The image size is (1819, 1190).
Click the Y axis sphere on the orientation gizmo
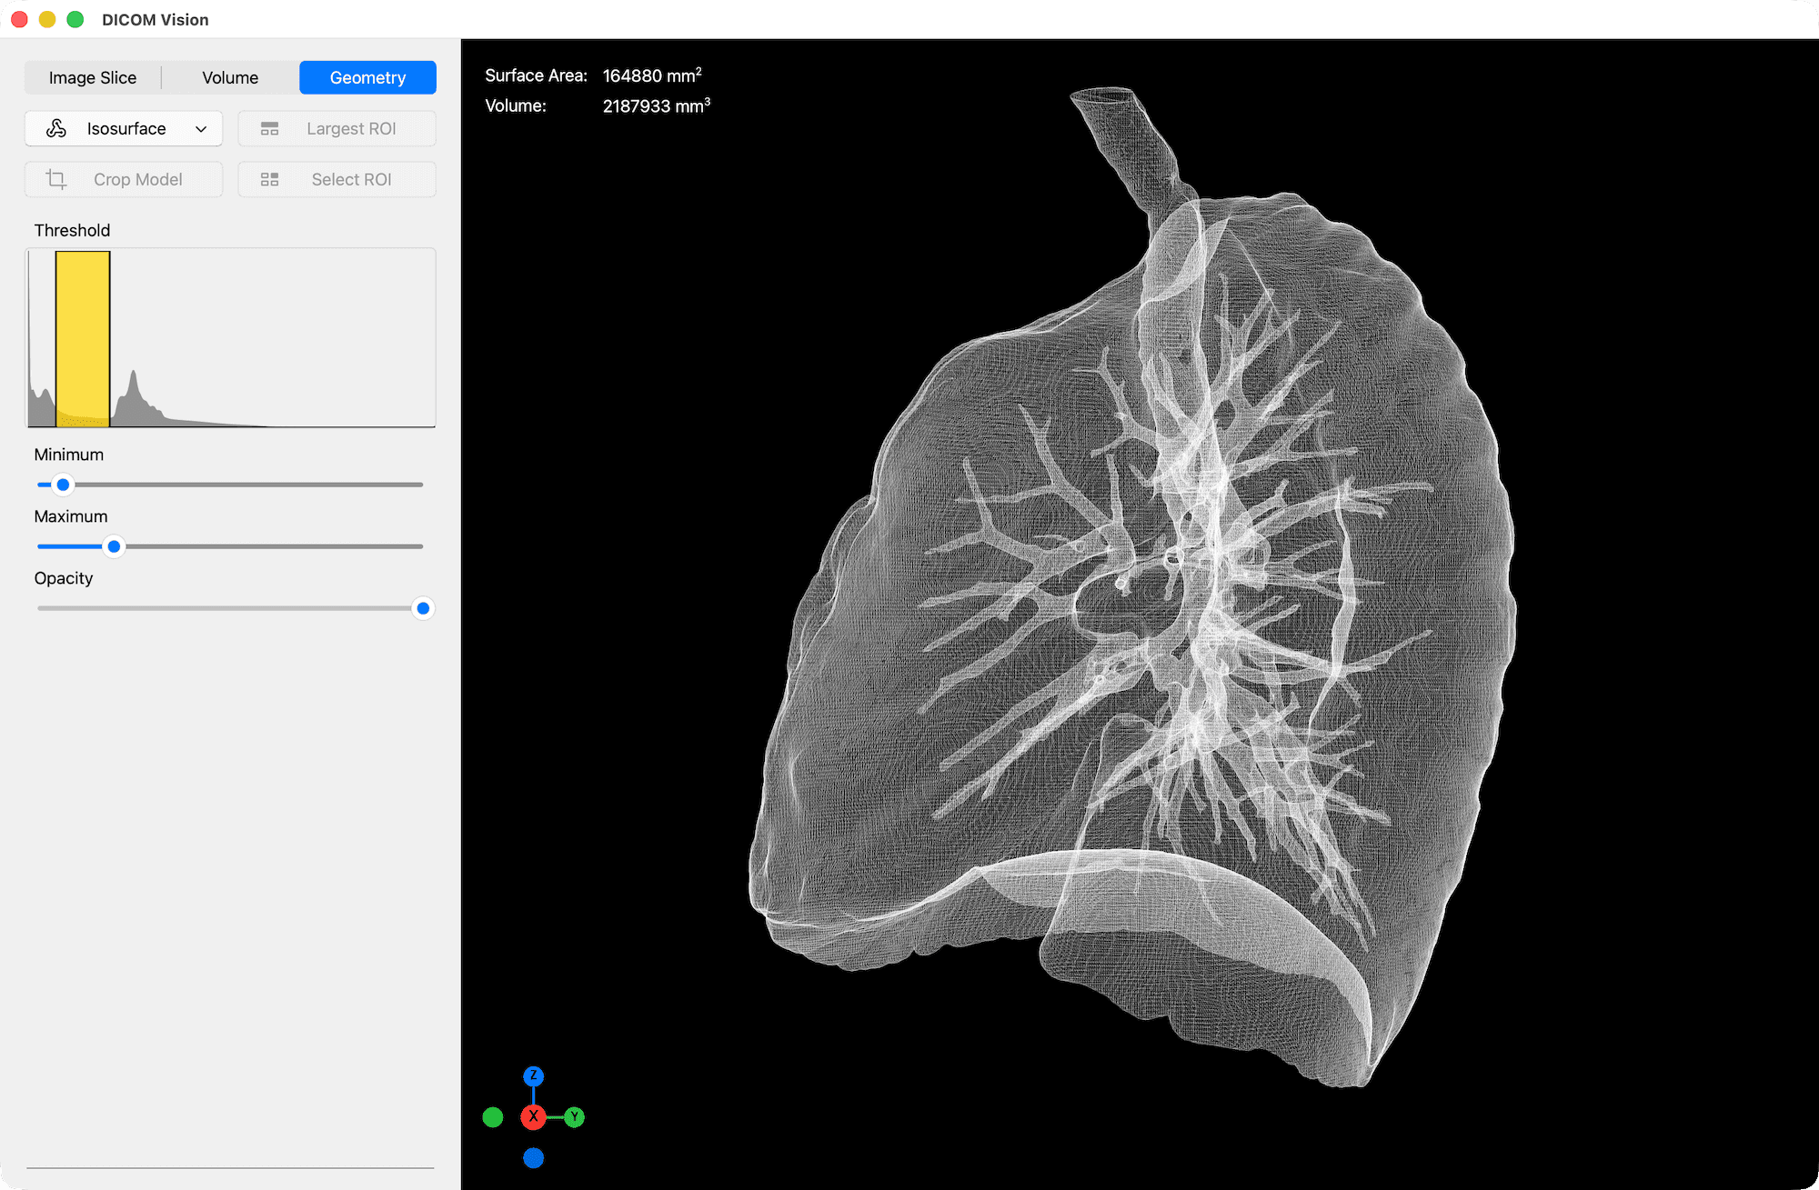click(x=575, y=1117)
